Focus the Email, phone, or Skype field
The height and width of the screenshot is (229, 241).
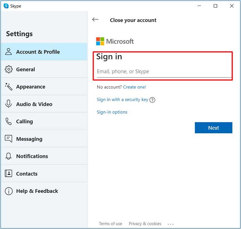click(164, 72)
